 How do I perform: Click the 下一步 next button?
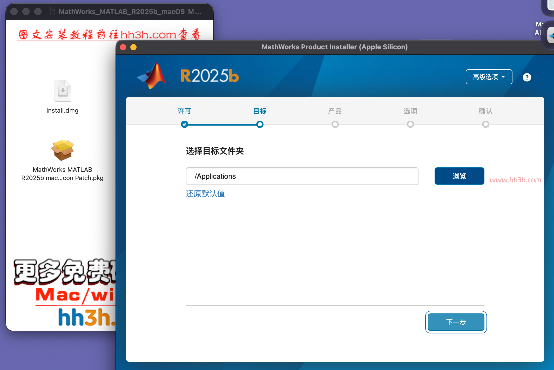[x=456, y=322]
